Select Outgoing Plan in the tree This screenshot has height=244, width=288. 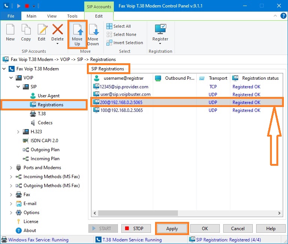tap(45, 150)
